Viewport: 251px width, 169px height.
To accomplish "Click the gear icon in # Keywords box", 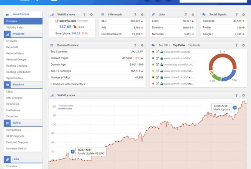I will click(x=142, y=15).
